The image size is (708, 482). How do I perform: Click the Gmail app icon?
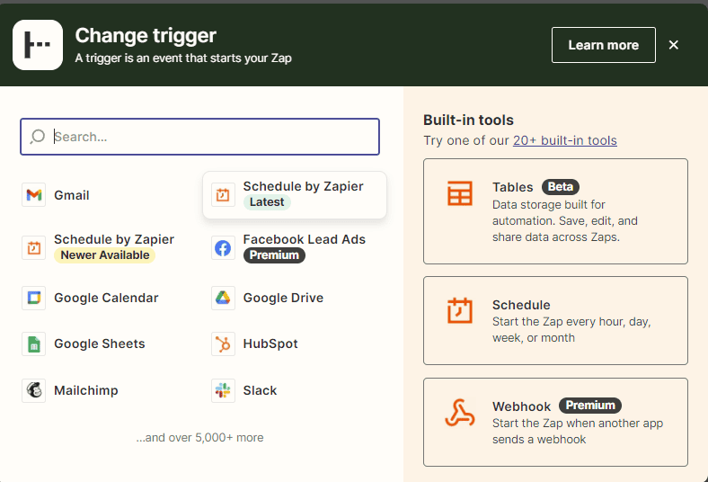pos(34,195)
